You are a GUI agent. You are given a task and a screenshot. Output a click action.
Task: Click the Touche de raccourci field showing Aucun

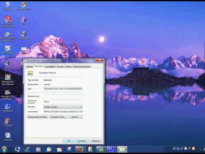point(63,101)
